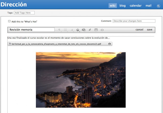Cancel editing the page
Image resolution: width=163 pixels, height=113 pixels.
[139, 30]
